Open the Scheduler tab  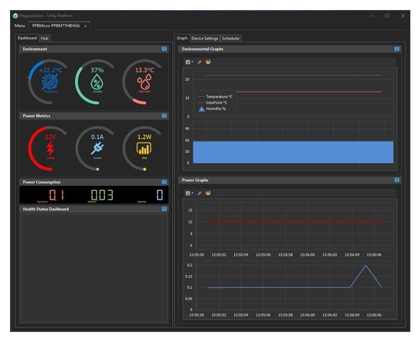coord(231,38)
